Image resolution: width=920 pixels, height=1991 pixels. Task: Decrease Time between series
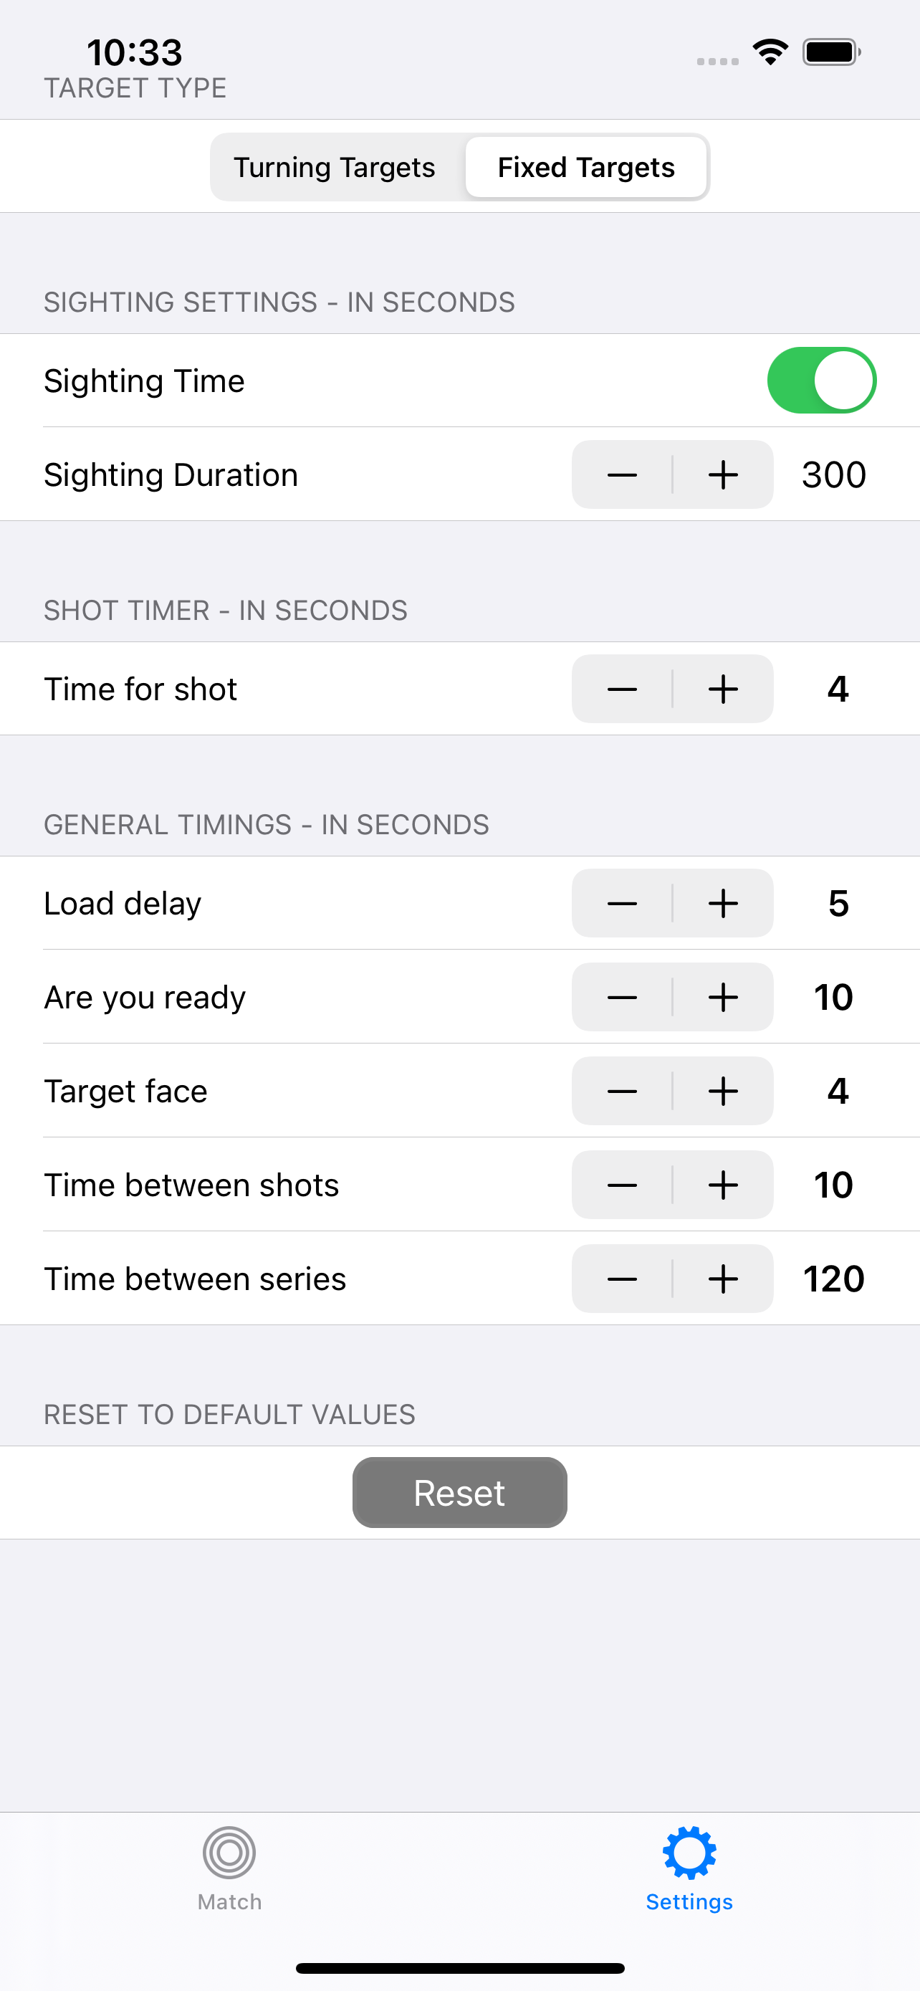click(622, 1279)
